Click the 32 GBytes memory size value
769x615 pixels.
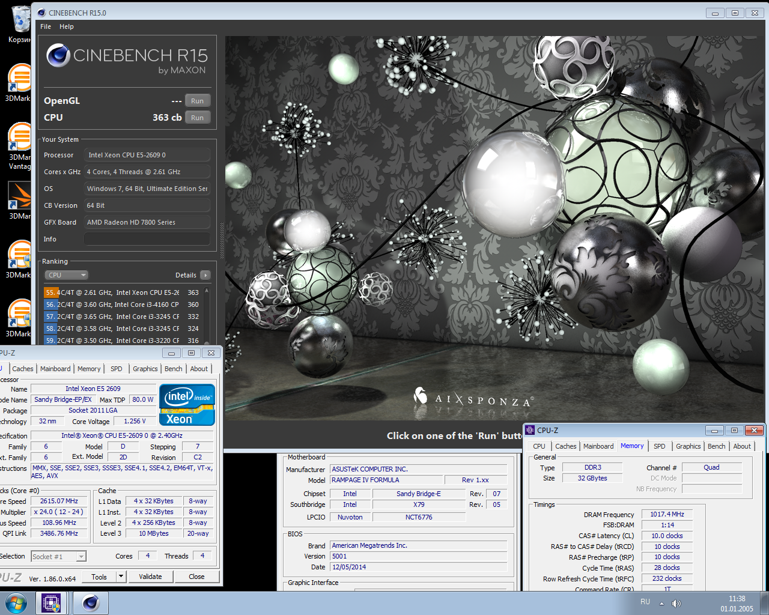click(592, 478)
